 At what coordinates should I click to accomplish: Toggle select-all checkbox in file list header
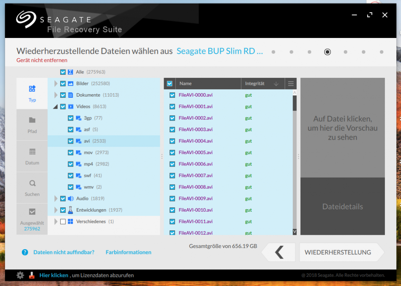click(170, 84)
